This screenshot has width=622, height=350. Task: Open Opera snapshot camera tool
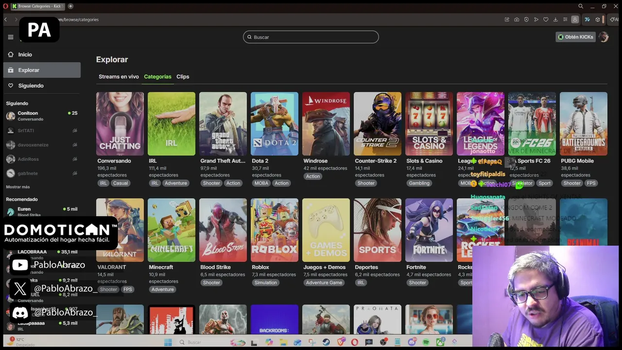pyautogui.click(x=517, y=19)
